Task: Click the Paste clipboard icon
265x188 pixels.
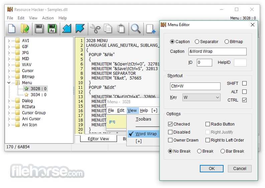Action: click(x=121, y=28)
